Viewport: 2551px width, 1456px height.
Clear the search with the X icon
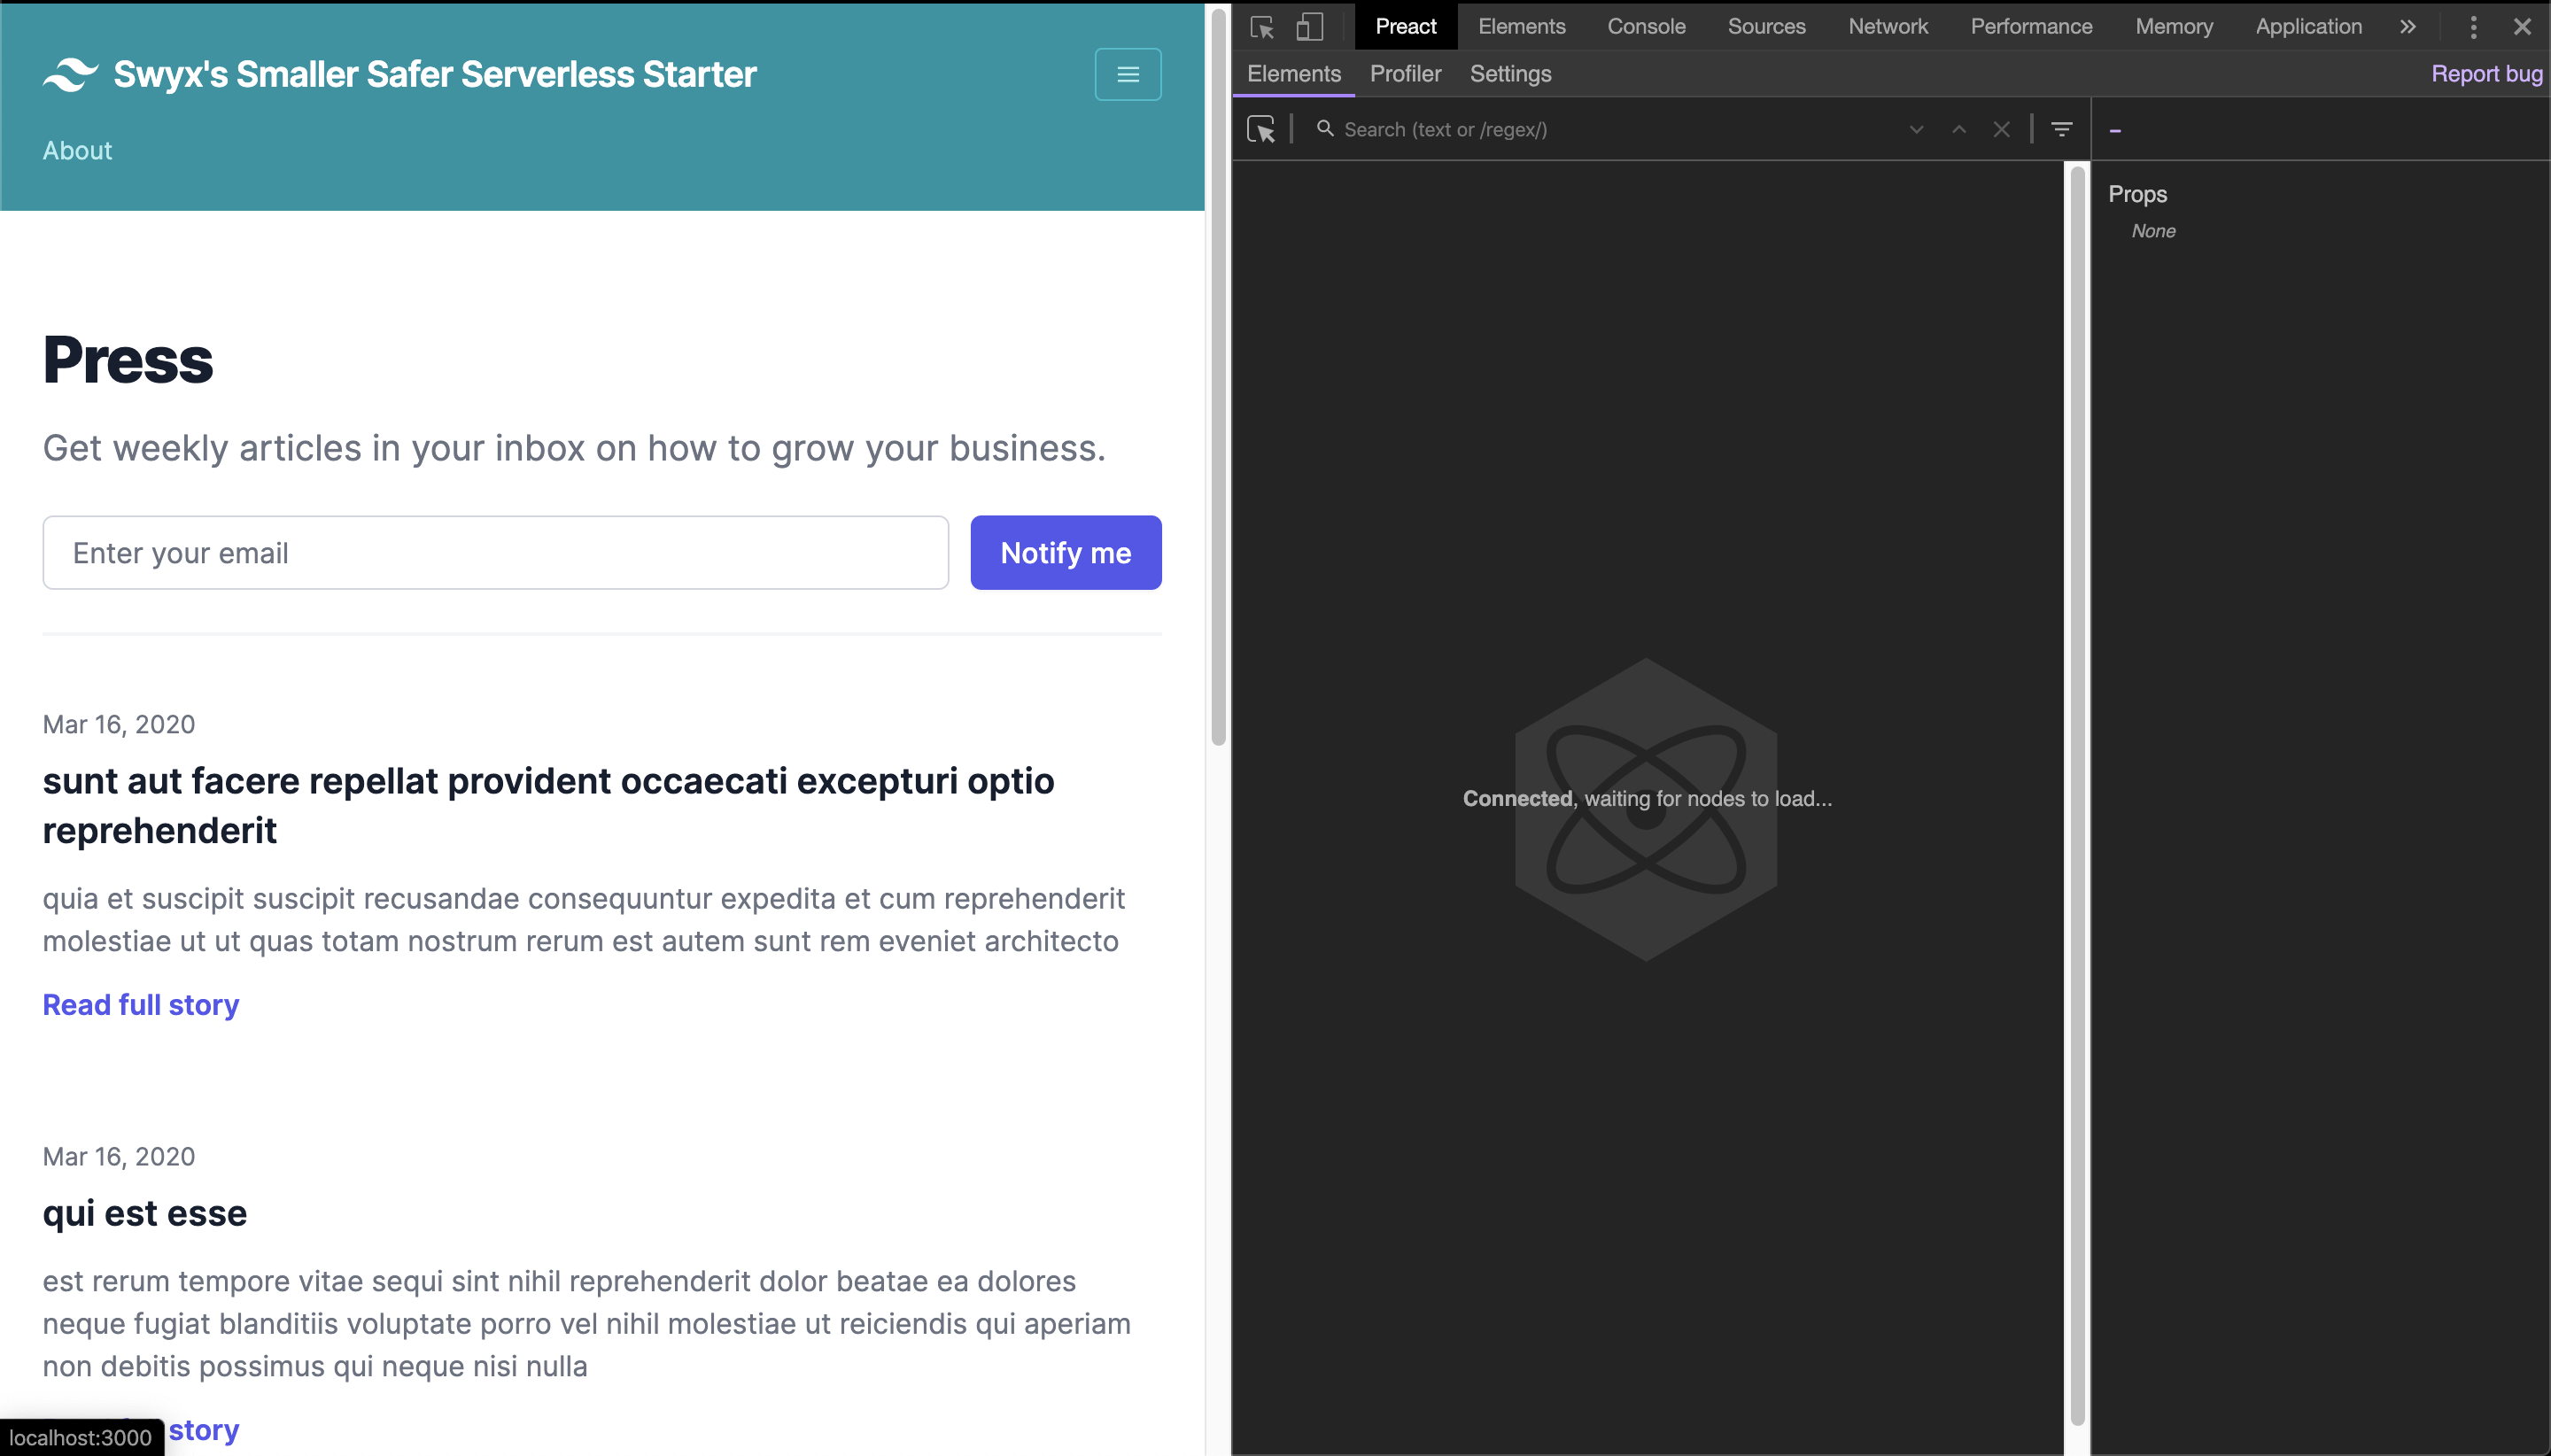click(2000, 129)
